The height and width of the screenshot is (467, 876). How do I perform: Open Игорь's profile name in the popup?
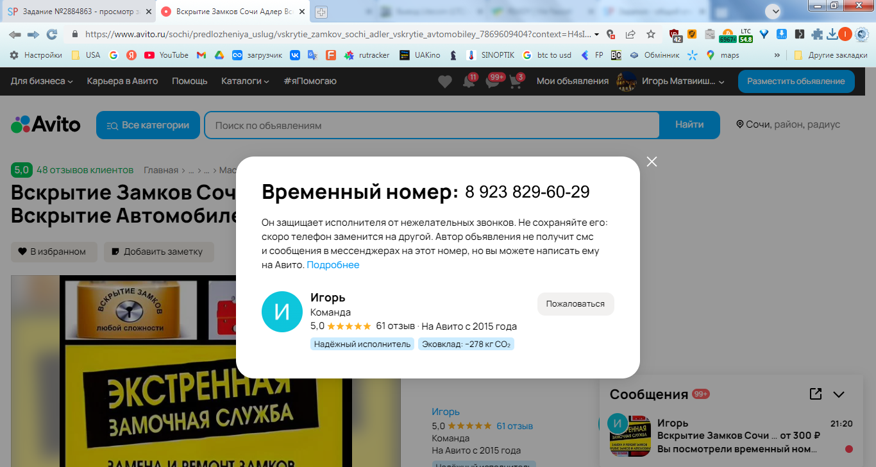(x=328, y=297)
